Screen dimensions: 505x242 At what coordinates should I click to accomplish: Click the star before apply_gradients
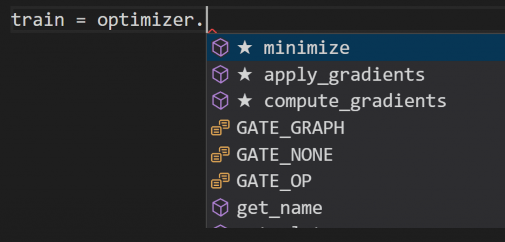point(245,74)
